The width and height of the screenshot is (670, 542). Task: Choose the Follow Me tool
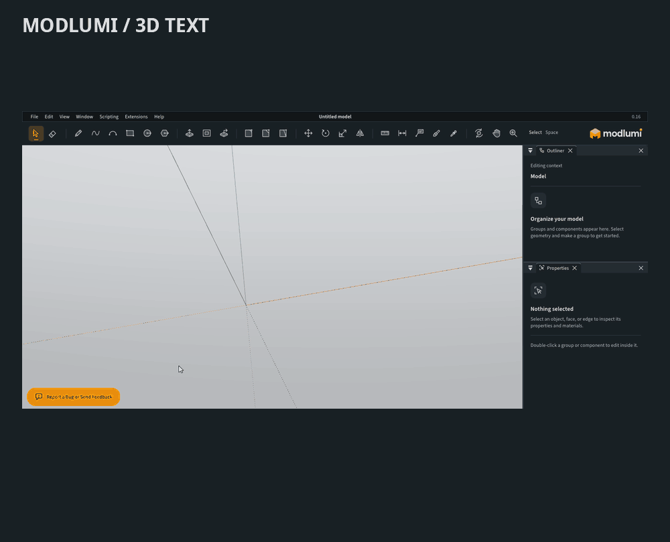coord(224,133)
